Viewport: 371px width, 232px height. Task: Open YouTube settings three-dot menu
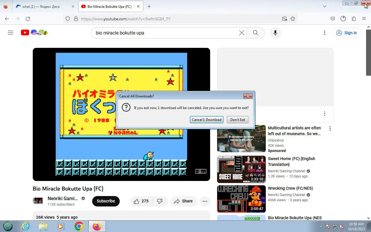click(x=325, y=33)
